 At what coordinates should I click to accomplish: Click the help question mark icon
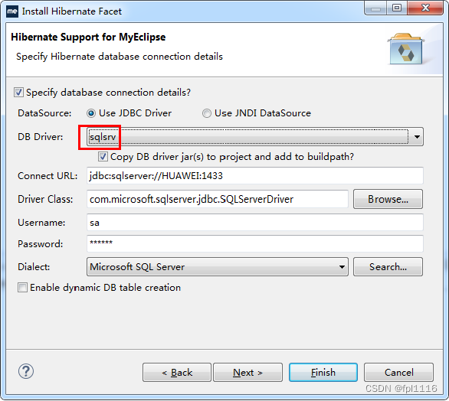(26, 371)
